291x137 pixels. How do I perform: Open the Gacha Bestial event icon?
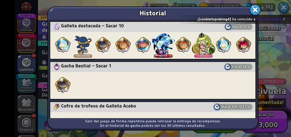click(27, 43)
